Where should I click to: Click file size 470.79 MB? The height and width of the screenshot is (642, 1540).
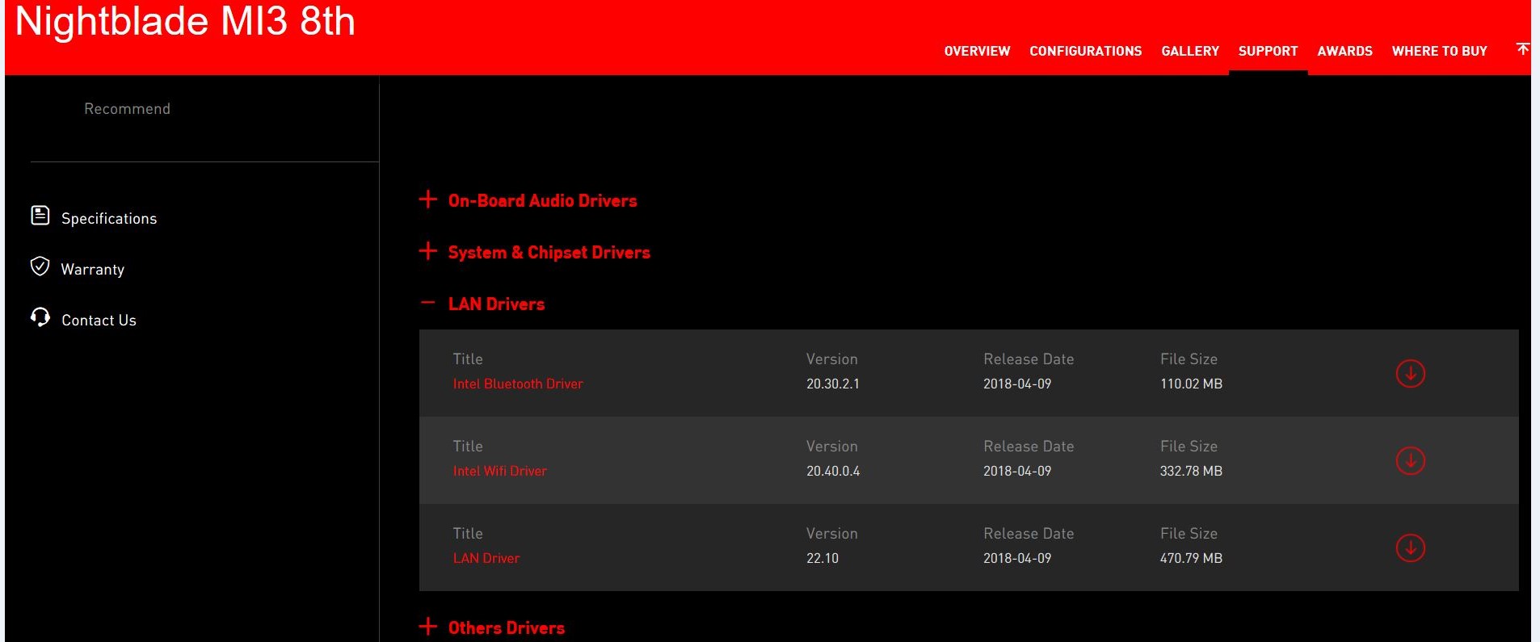tap(1191, 558)
